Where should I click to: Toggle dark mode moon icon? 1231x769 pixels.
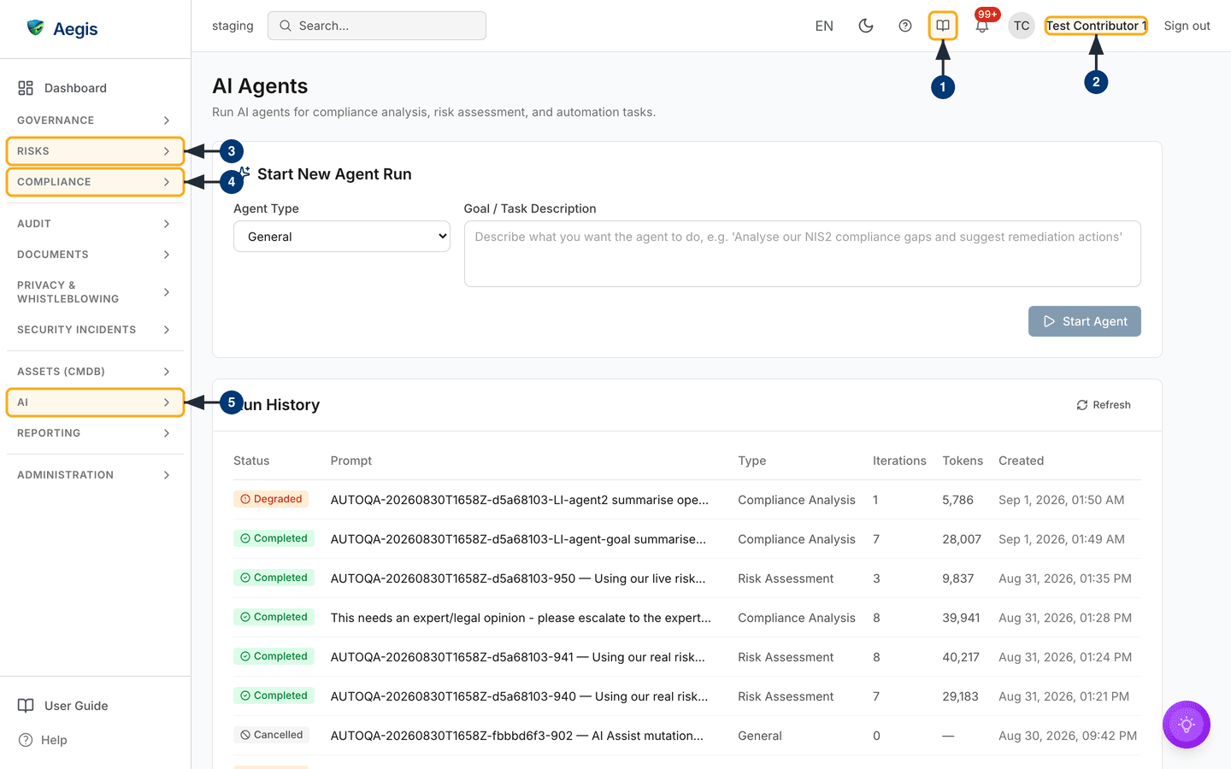[x=866, y=26]
